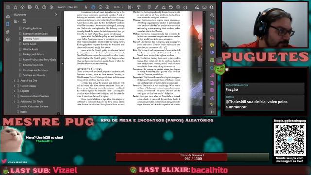Open Attachments paperclip panel

8,32
